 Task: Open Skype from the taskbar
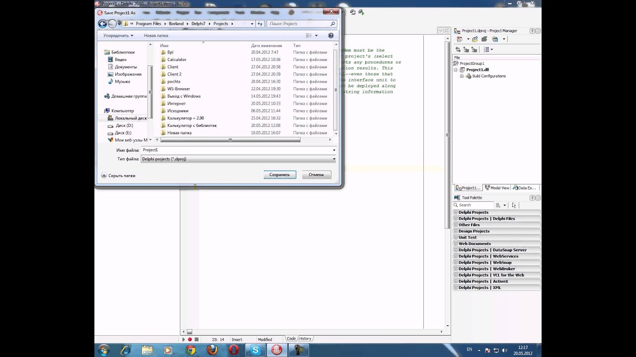(x=255, y=350)
